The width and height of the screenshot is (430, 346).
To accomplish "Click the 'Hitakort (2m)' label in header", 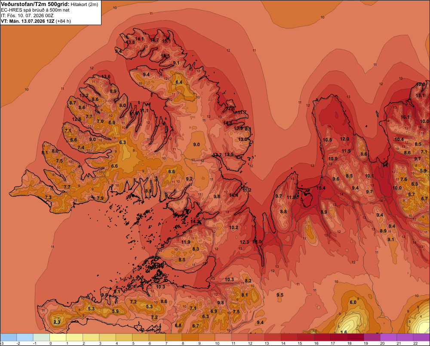I will (x=84, y=4).
